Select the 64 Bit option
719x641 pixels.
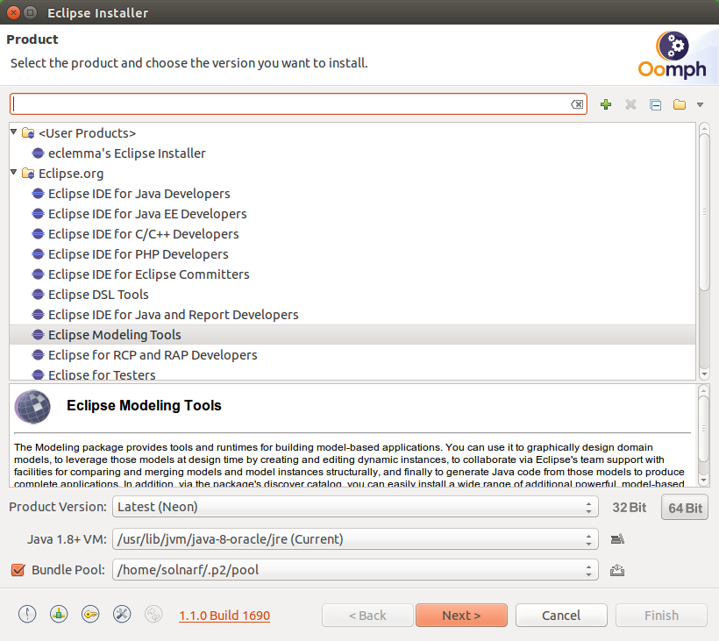(x=685, y=508)
